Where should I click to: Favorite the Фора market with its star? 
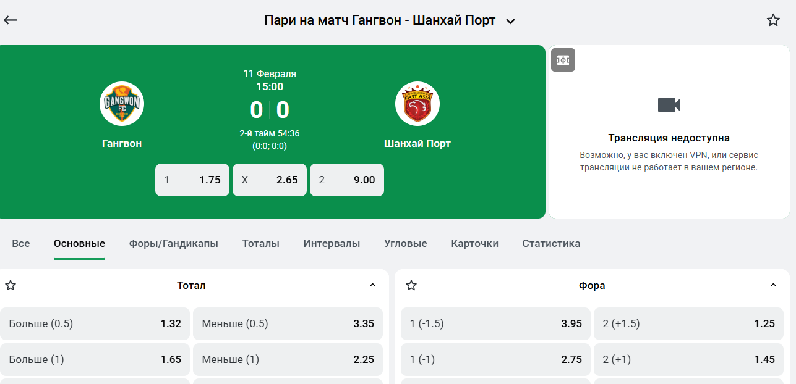point(411,285)
